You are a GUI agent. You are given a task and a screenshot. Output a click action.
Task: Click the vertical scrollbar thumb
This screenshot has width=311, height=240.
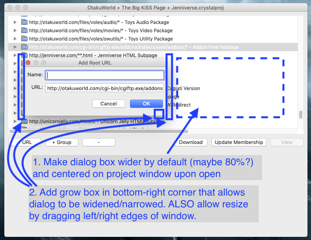301,114
